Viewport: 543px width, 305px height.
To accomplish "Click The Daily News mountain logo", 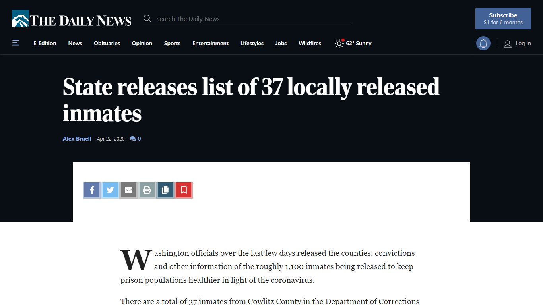I will (20, 19).
